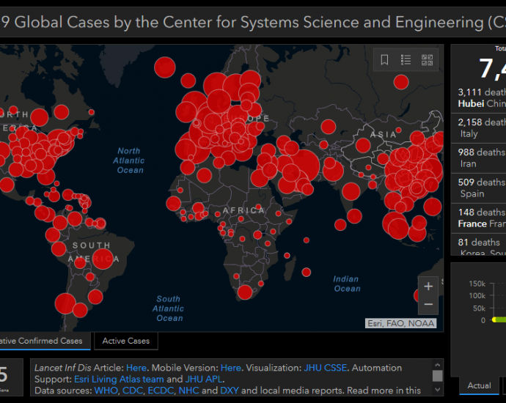Click the info panel scroll-down arrow

[x=437, y=390]
